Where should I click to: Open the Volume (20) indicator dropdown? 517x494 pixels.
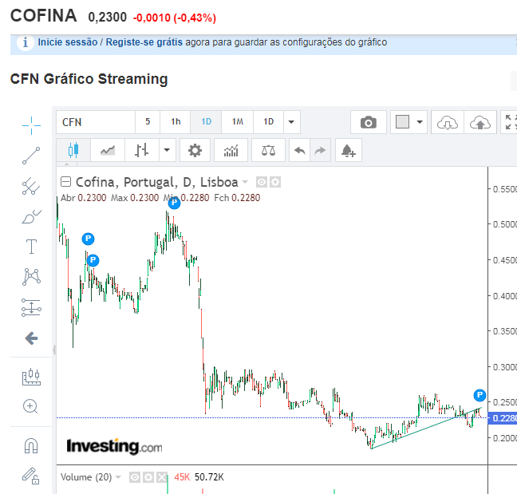pos(118,477)
